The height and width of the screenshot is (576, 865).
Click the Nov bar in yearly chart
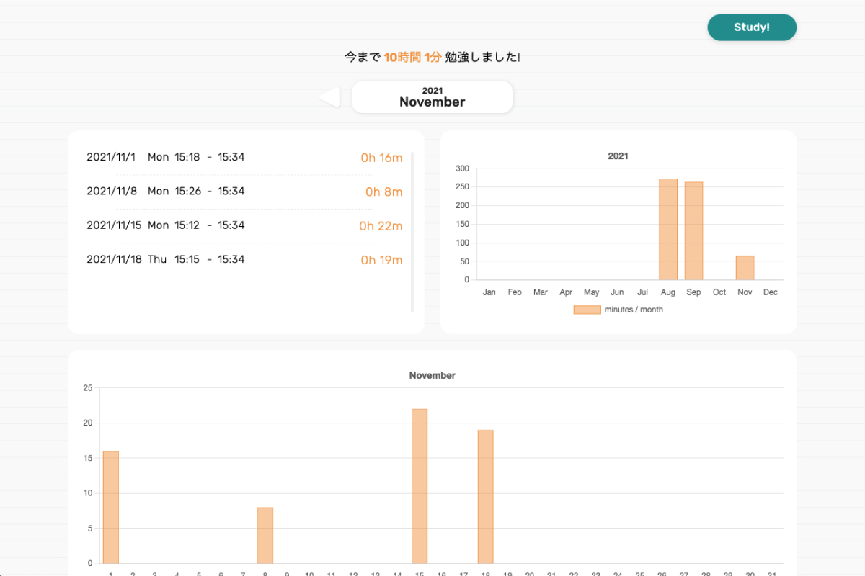745,268
